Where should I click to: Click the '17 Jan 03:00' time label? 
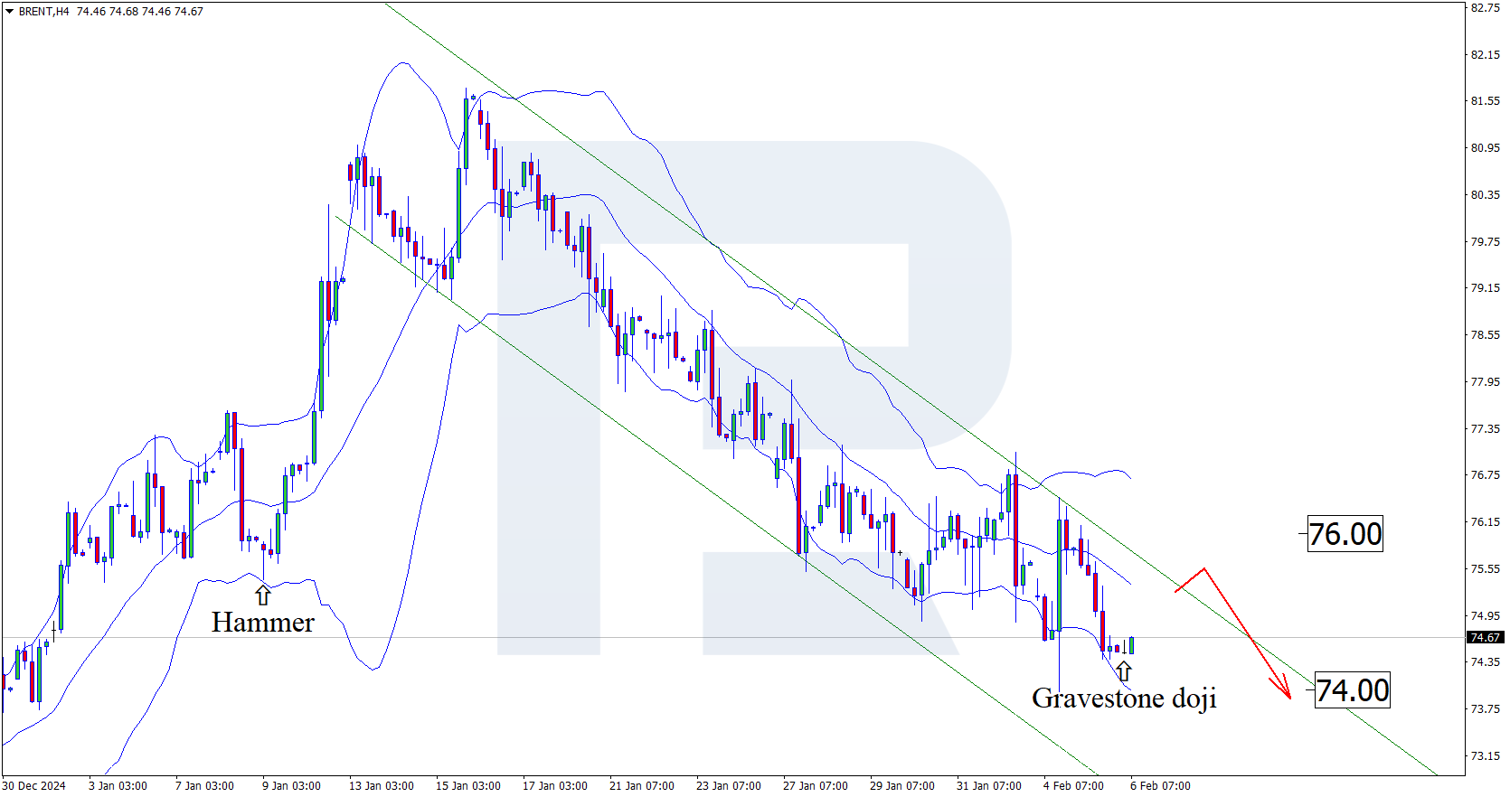pos(555,786)
